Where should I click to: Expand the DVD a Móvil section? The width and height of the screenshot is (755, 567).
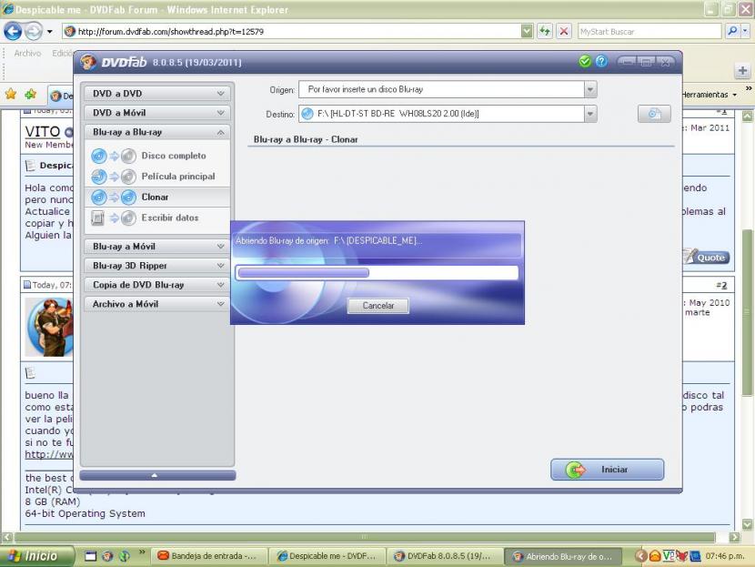[x=157, y=113]
